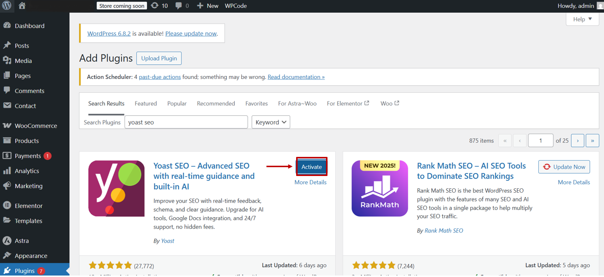This screenshot has width=604, height=277.
Task: Click author link Rank Math SEO
Action: [x=444, y=230]
